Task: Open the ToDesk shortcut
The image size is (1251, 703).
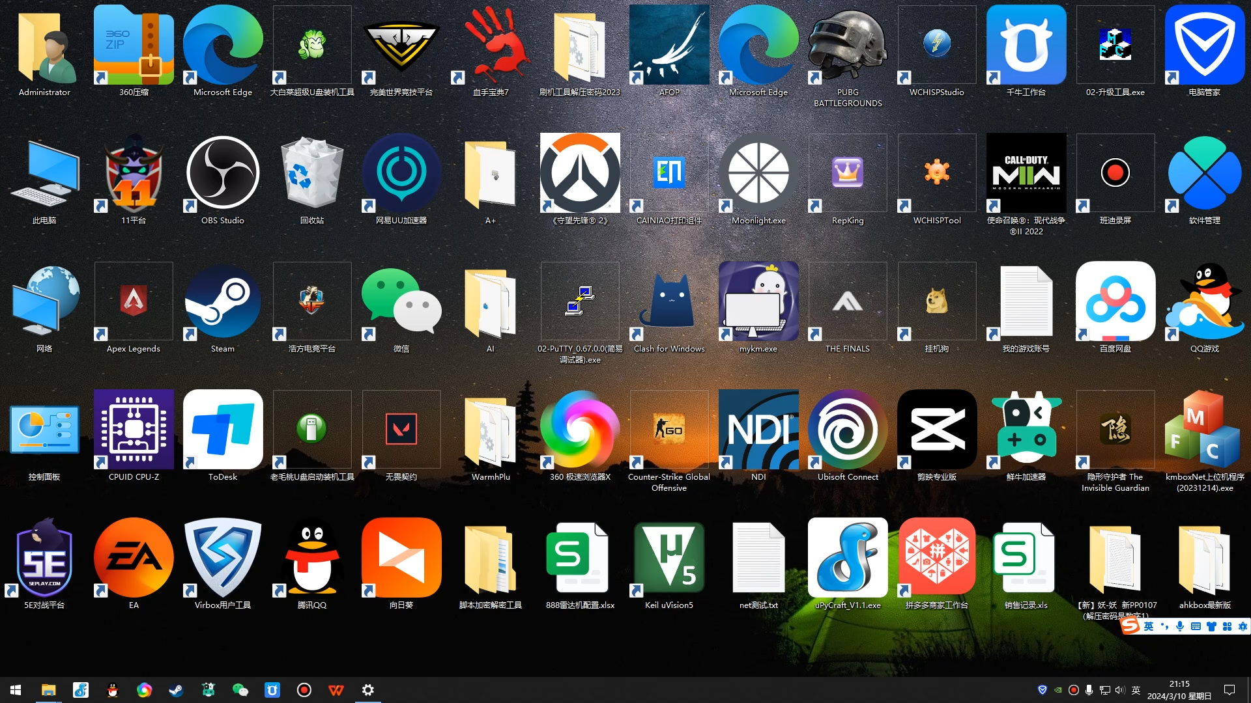Action: point(223,435)
